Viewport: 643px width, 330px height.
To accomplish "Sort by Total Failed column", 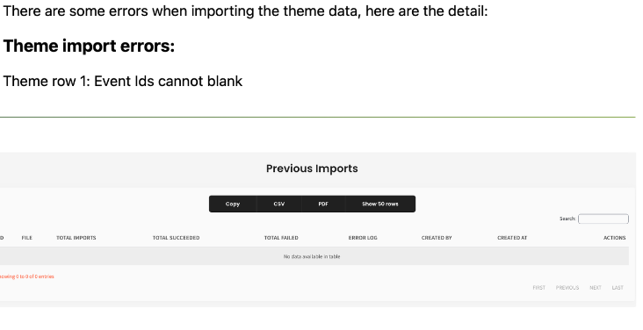I will pos(281,238).
